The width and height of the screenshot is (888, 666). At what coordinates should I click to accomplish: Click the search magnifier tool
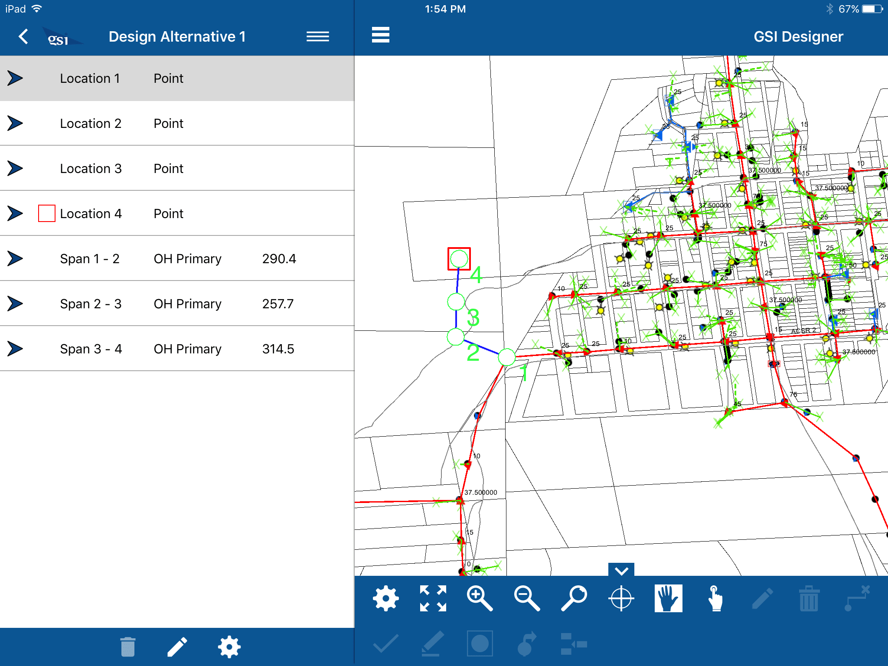pyautogui.click(x=574, y=598)
